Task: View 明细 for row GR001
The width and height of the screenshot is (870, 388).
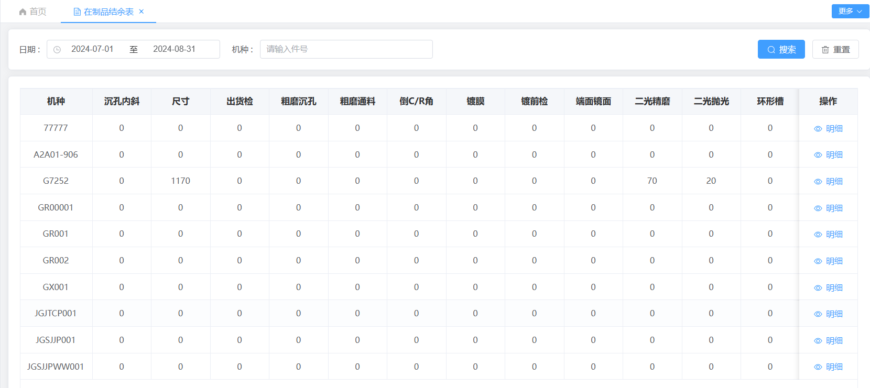Action: (x=829, y=234)
